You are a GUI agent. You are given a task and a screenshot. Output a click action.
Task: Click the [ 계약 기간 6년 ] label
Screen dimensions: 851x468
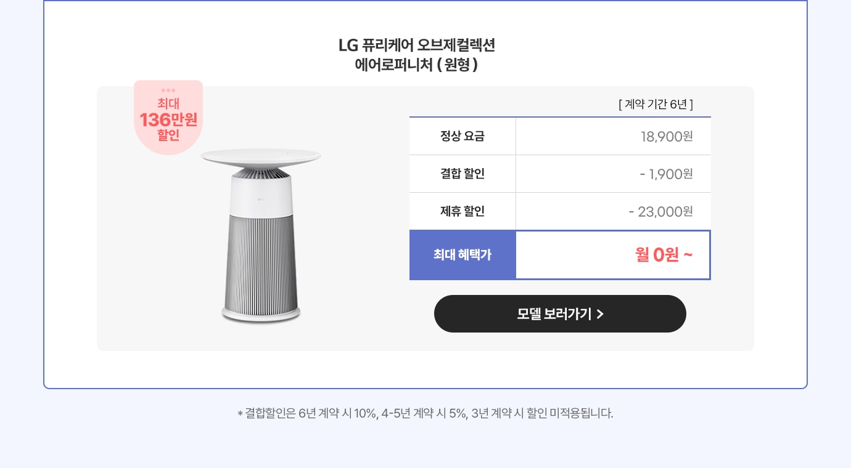point(656,104)
